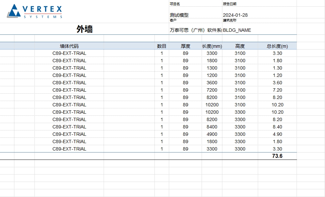Viewport: 325px width, 197px height.
Task: Click the length cell showing 1200
Action: coord(212,75)
